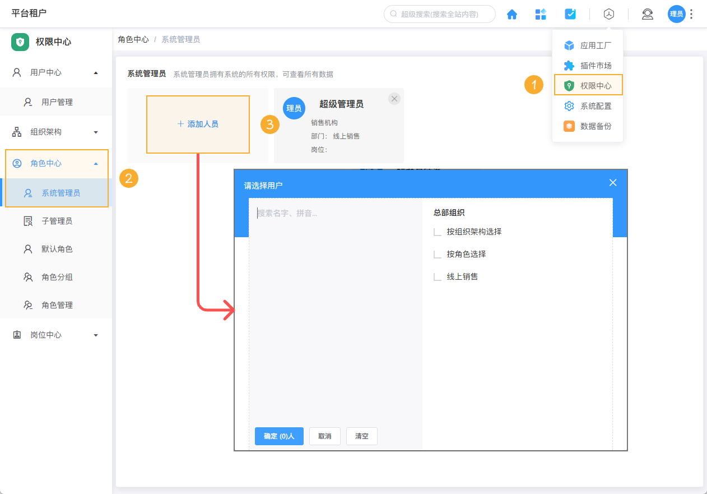707x494 pixels.
Task: Click the 确定 (0)人 confirm button
Action: coord(278,436)
